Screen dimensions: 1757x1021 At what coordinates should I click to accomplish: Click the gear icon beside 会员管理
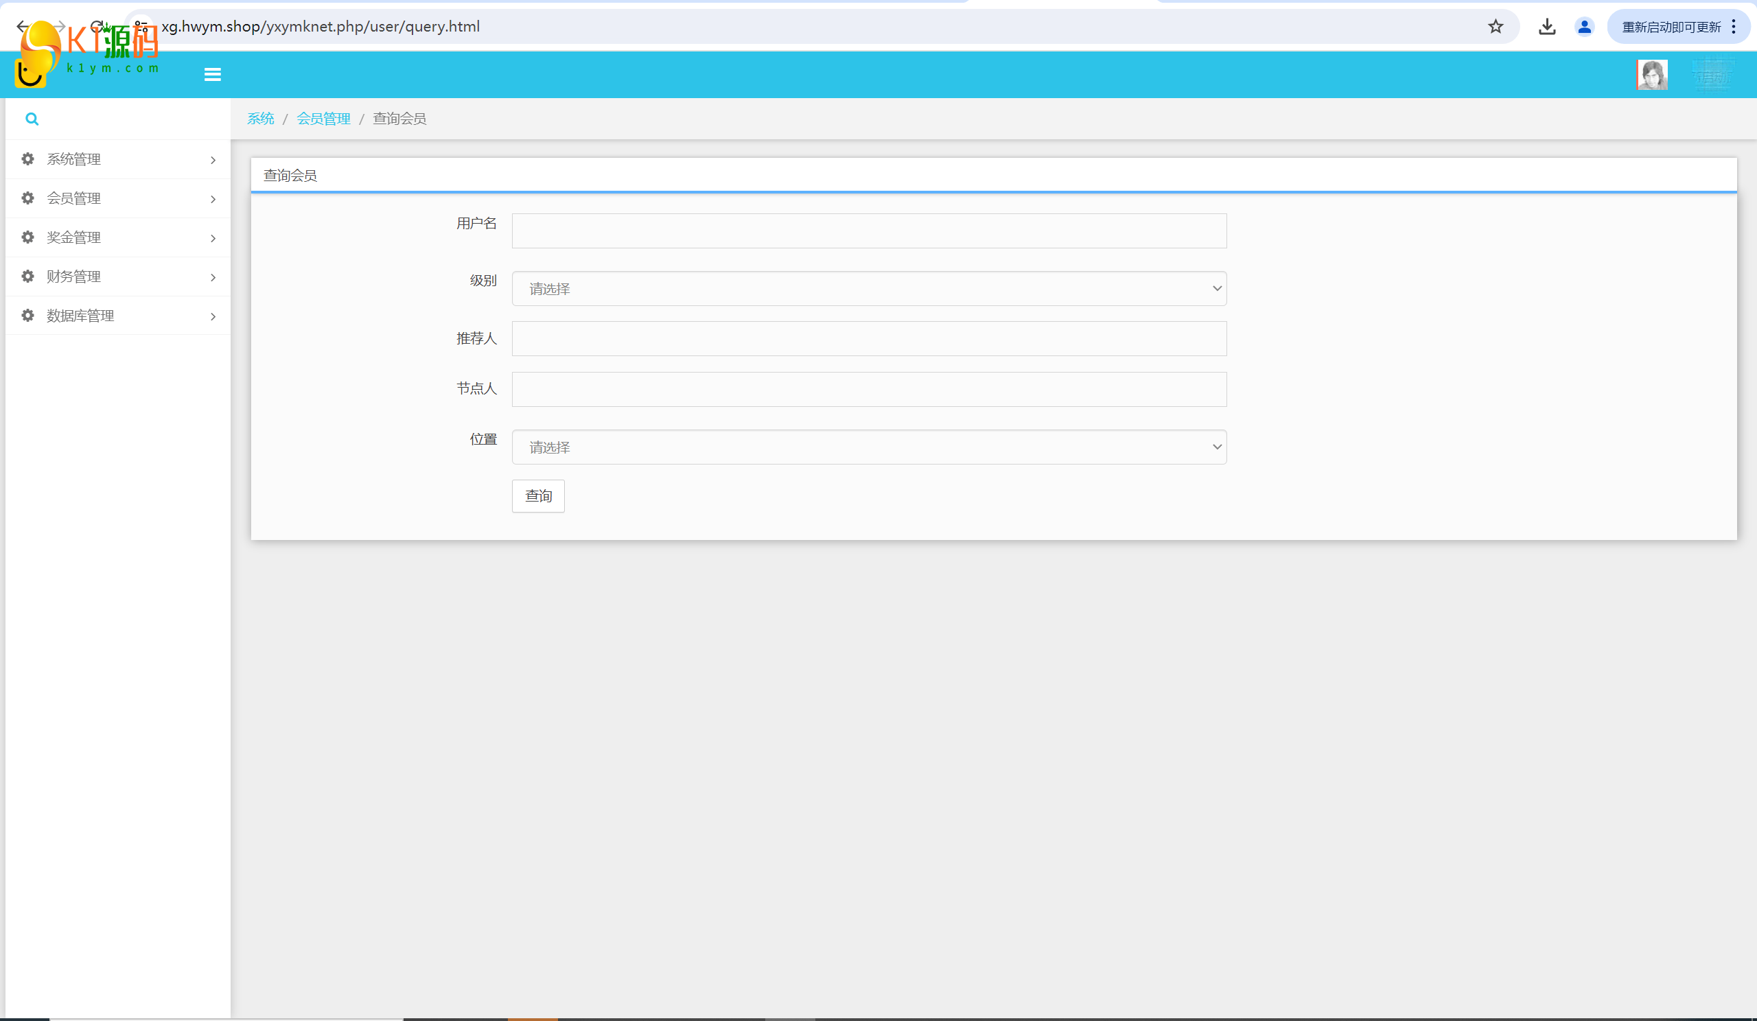(x=28, y=198)
